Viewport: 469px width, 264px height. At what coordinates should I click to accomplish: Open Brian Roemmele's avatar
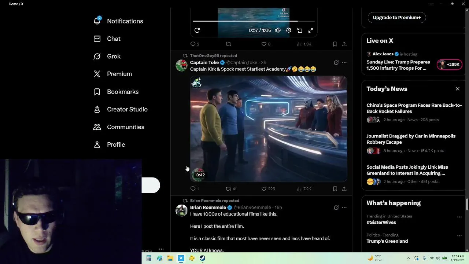point(181,210)
